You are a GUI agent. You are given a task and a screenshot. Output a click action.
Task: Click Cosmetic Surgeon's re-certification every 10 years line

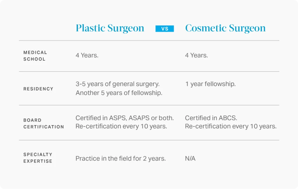(231, 126)
